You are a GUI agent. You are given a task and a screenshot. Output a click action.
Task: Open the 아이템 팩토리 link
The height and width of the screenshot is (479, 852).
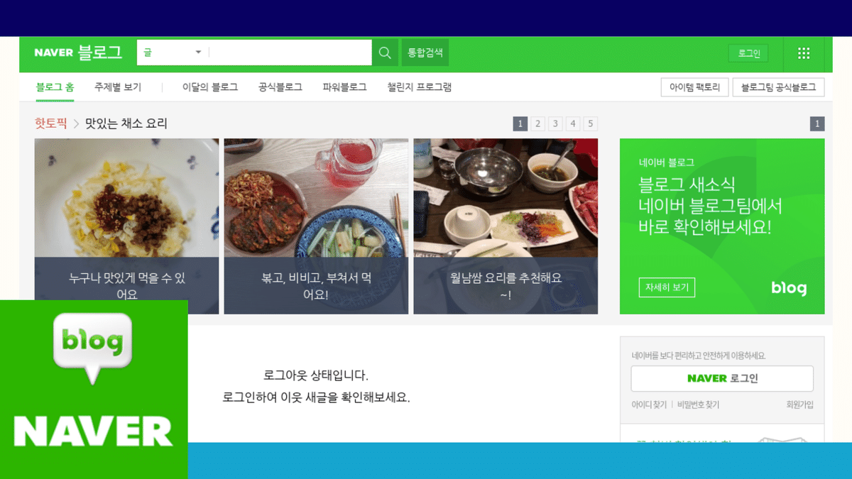[x=695, y=87]
